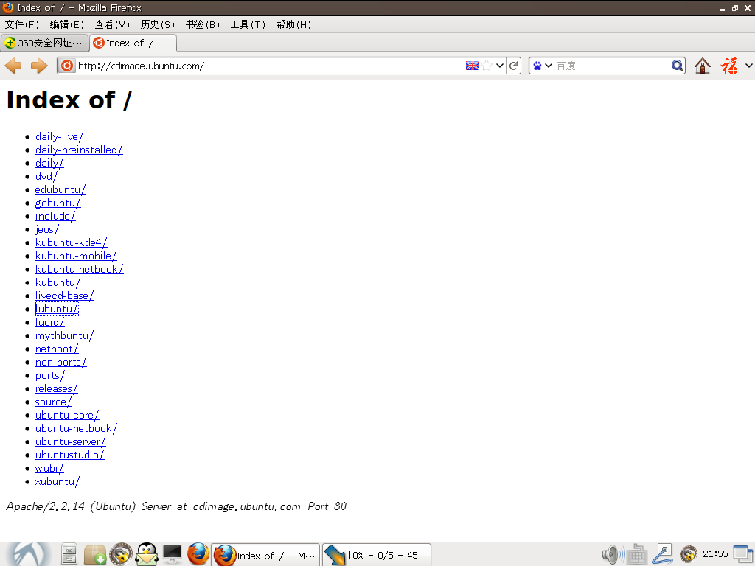Open the daily-preinstalled/ directory link

(79, 150)
